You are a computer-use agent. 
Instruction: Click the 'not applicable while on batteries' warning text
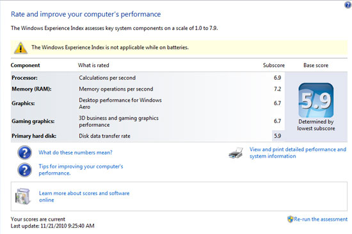pos(110,47)
